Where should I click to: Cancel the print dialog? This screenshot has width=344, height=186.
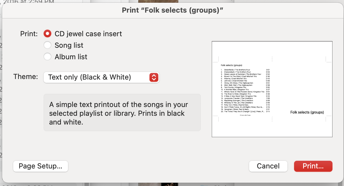[268, 166]
